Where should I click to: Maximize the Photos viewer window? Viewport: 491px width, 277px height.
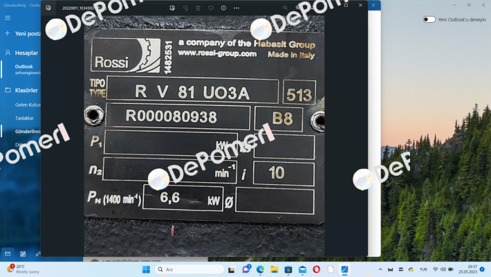point(346,5)
